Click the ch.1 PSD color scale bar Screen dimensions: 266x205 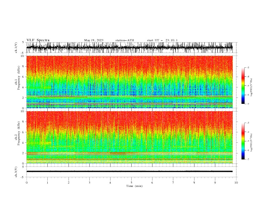243,86
